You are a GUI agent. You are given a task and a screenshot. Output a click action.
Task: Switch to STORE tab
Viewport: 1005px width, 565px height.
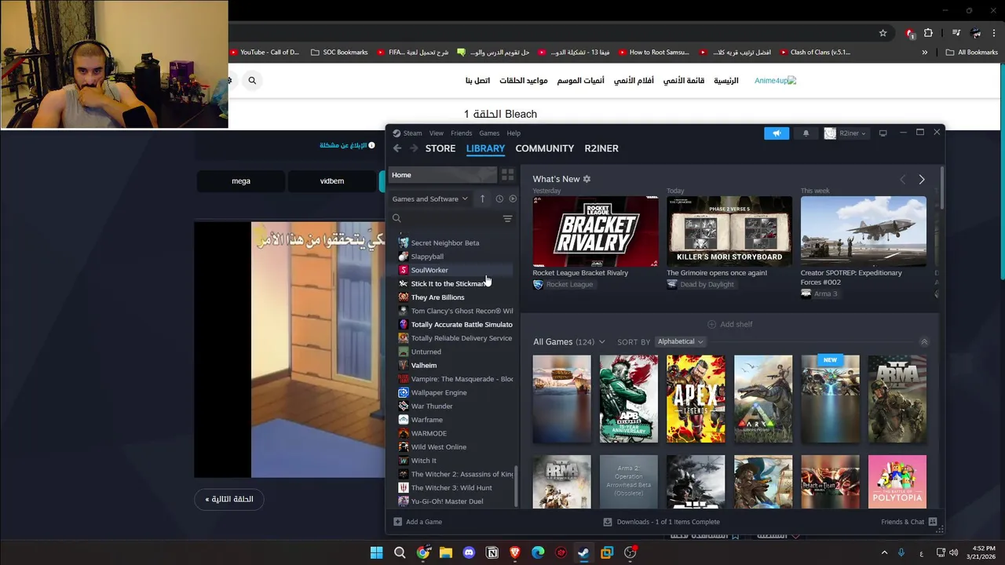point(440,148)
